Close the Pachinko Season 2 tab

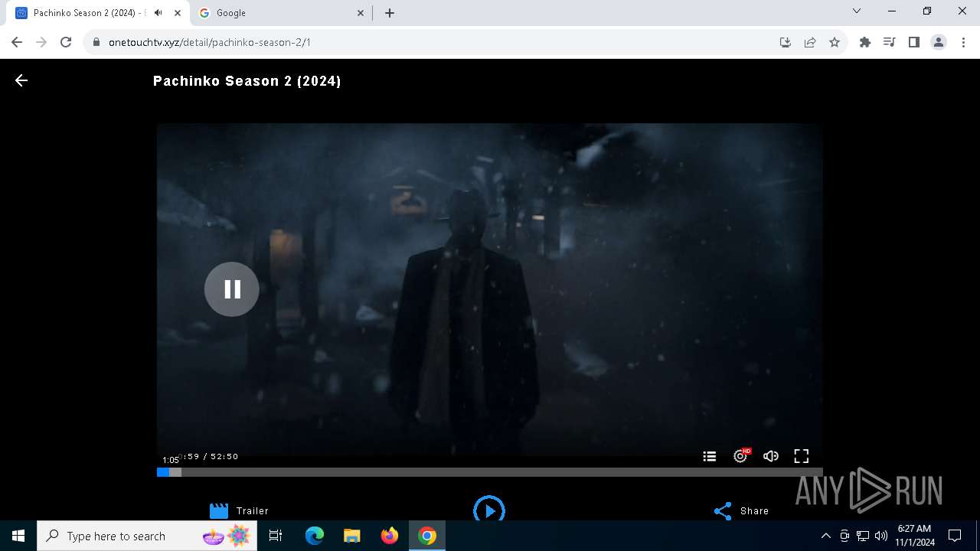pos(178,13)
